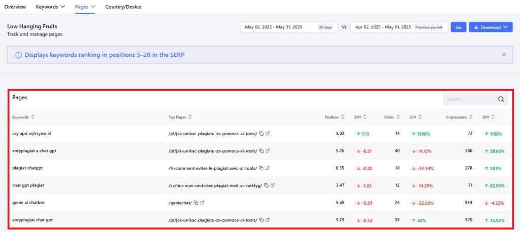Go to the Country/Device tab
The height and width of the screenshot is (232, 520).
pyautogui.click(x=123, y=7)
